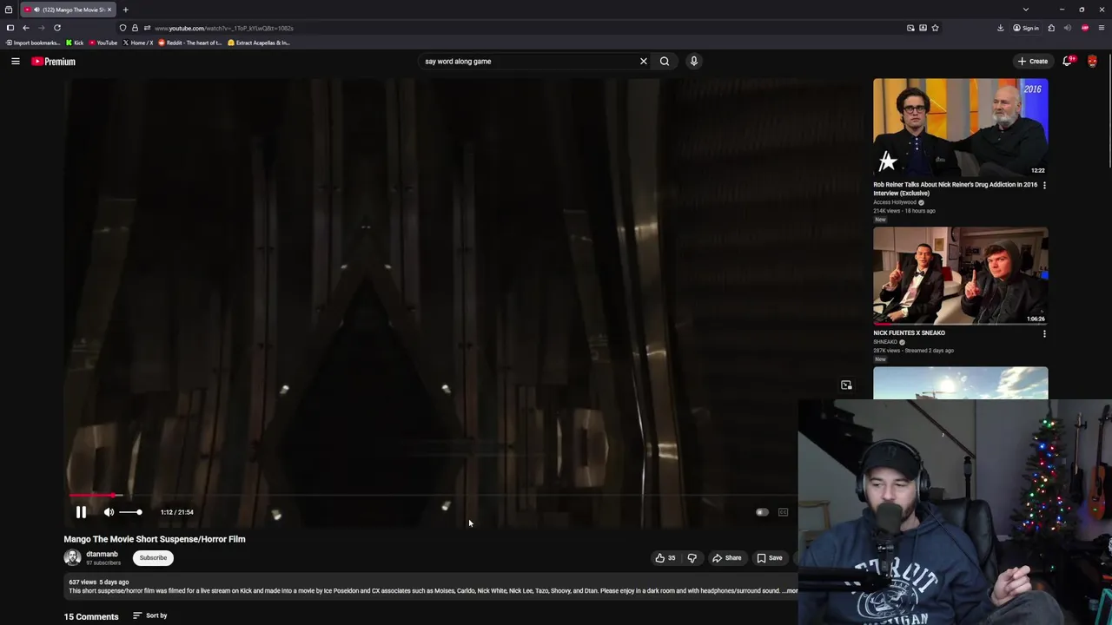This screenshot has width=1112, height=625.
Task: Click the browser Sign in button
Action: click(x=1026, y=28)
